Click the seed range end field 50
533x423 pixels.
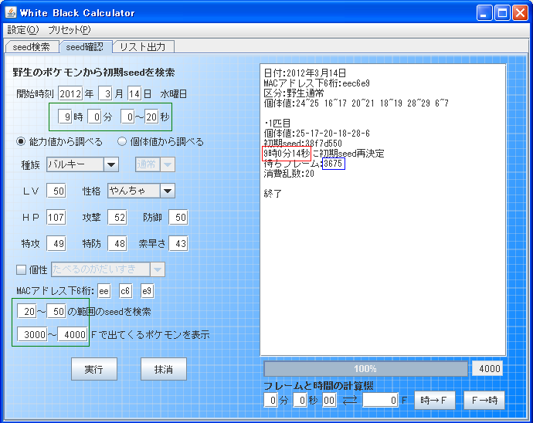[x=56, y=311]
